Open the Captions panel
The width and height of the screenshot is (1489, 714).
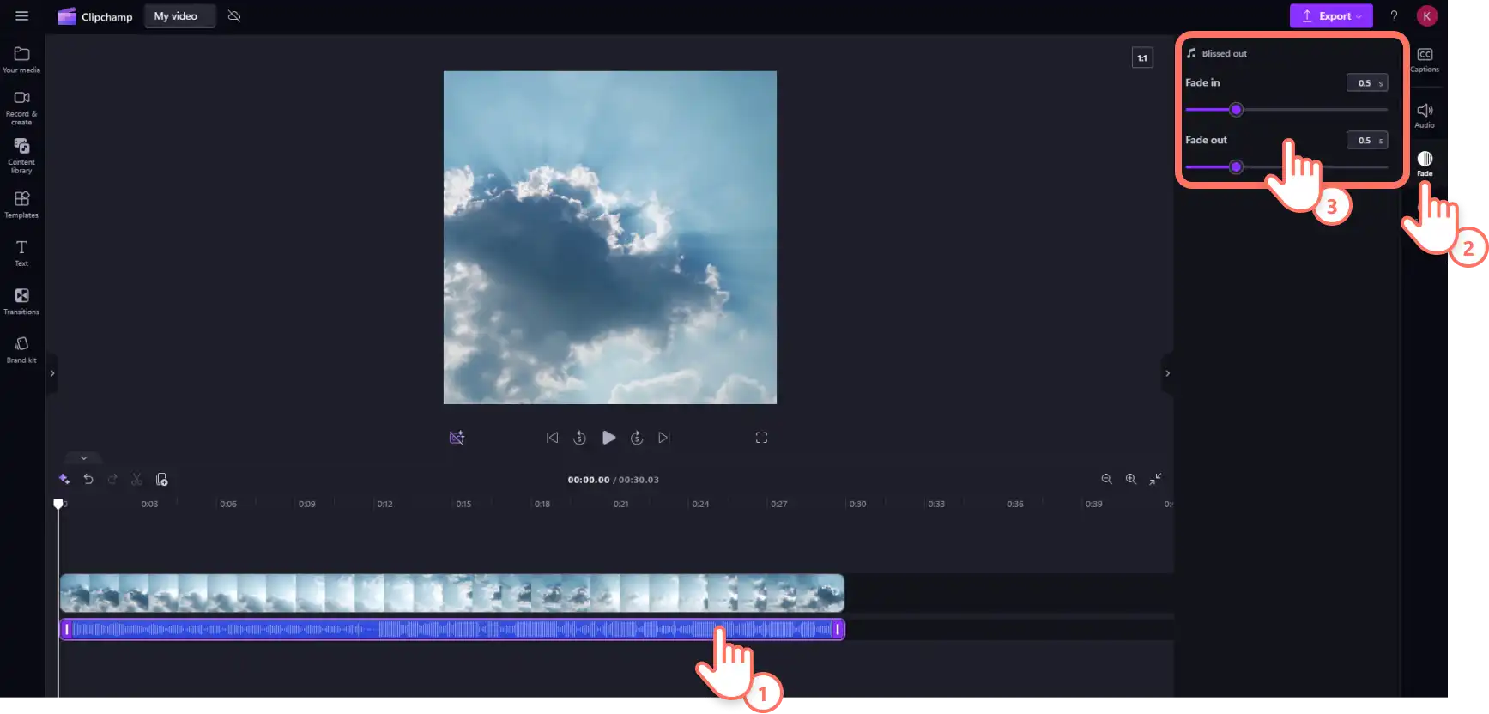pos(1425,59)
